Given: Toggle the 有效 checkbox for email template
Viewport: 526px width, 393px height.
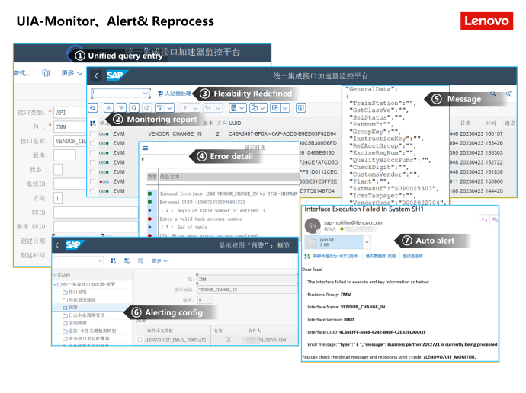Looking at the screenshot, I should (228, 340).
